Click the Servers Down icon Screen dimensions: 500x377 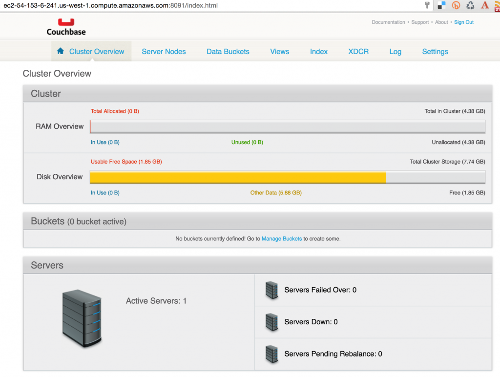[271, 322]
